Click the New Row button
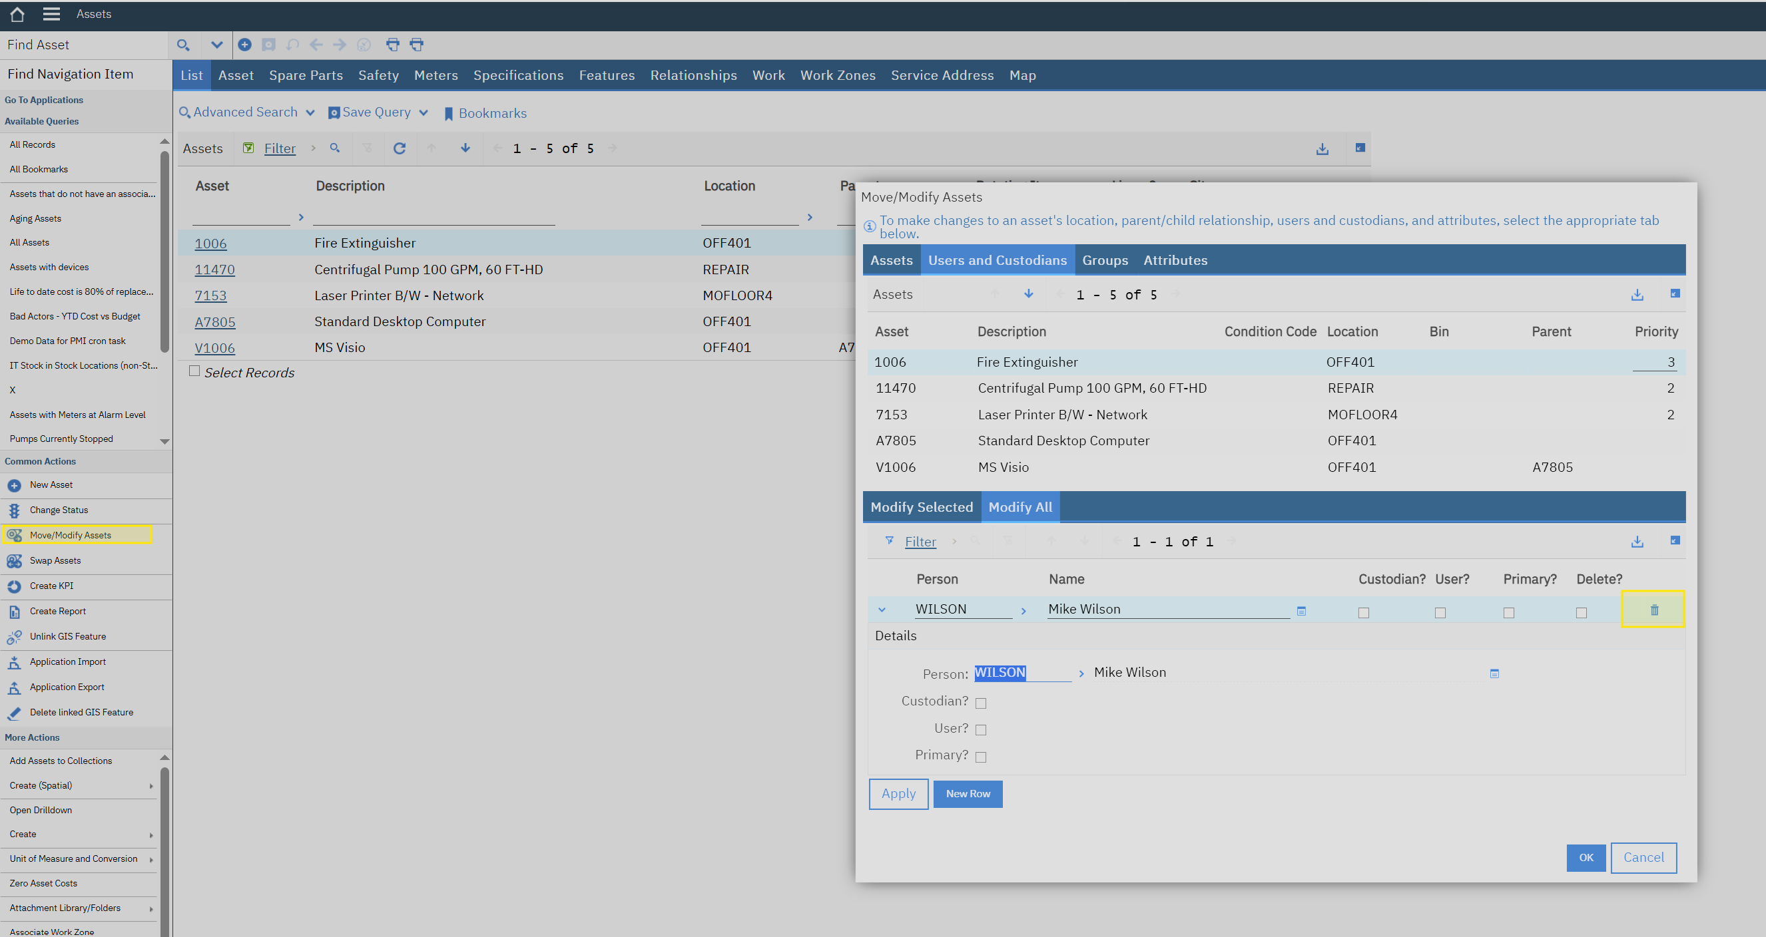 pyautogui.click(x=968, y=794)
